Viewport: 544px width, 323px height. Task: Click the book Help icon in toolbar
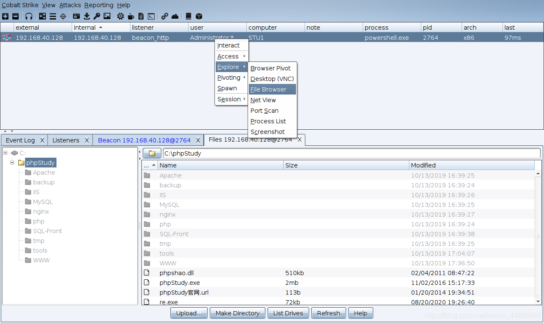[189, 17]
